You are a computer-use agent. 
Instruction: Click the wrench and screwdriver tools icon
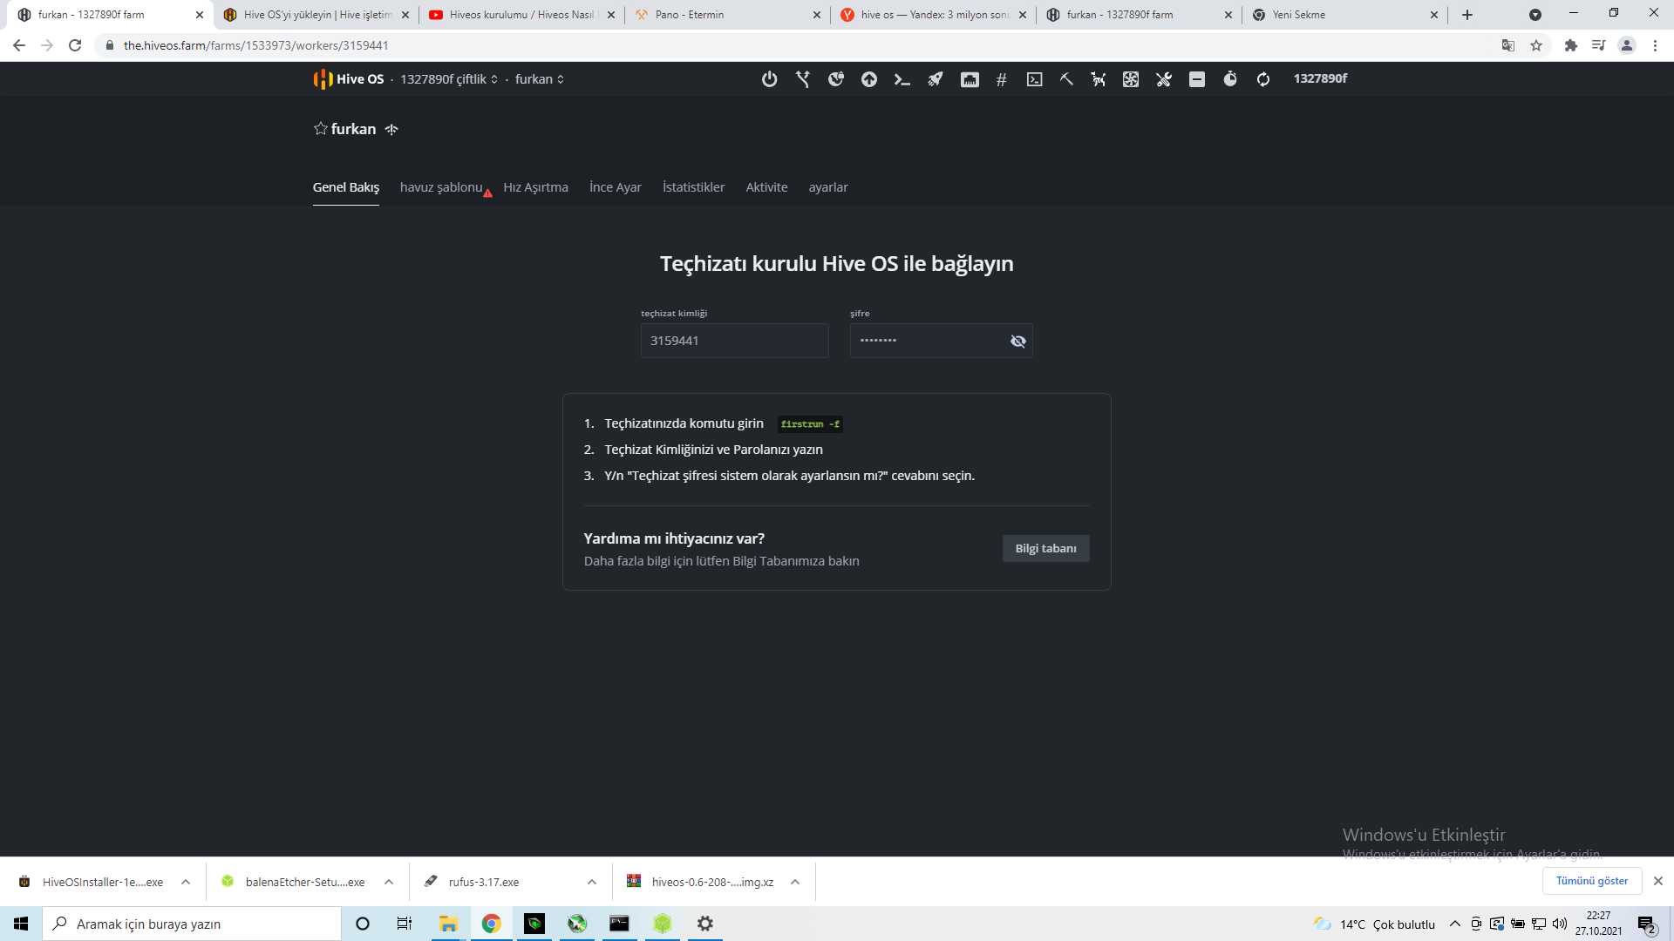1164,79
